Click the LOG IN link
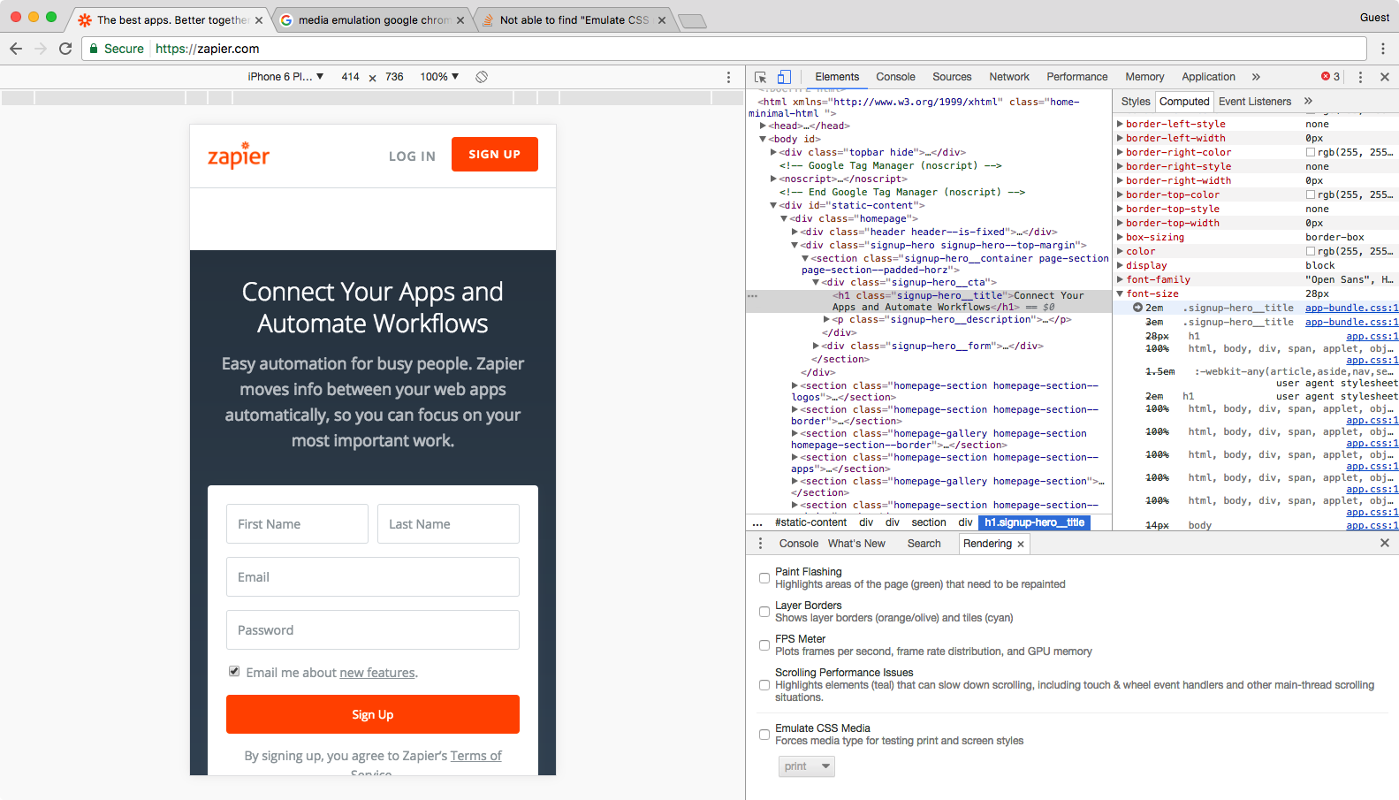Viewport: 1399px width, 800px height. click(x=412, y=156)
